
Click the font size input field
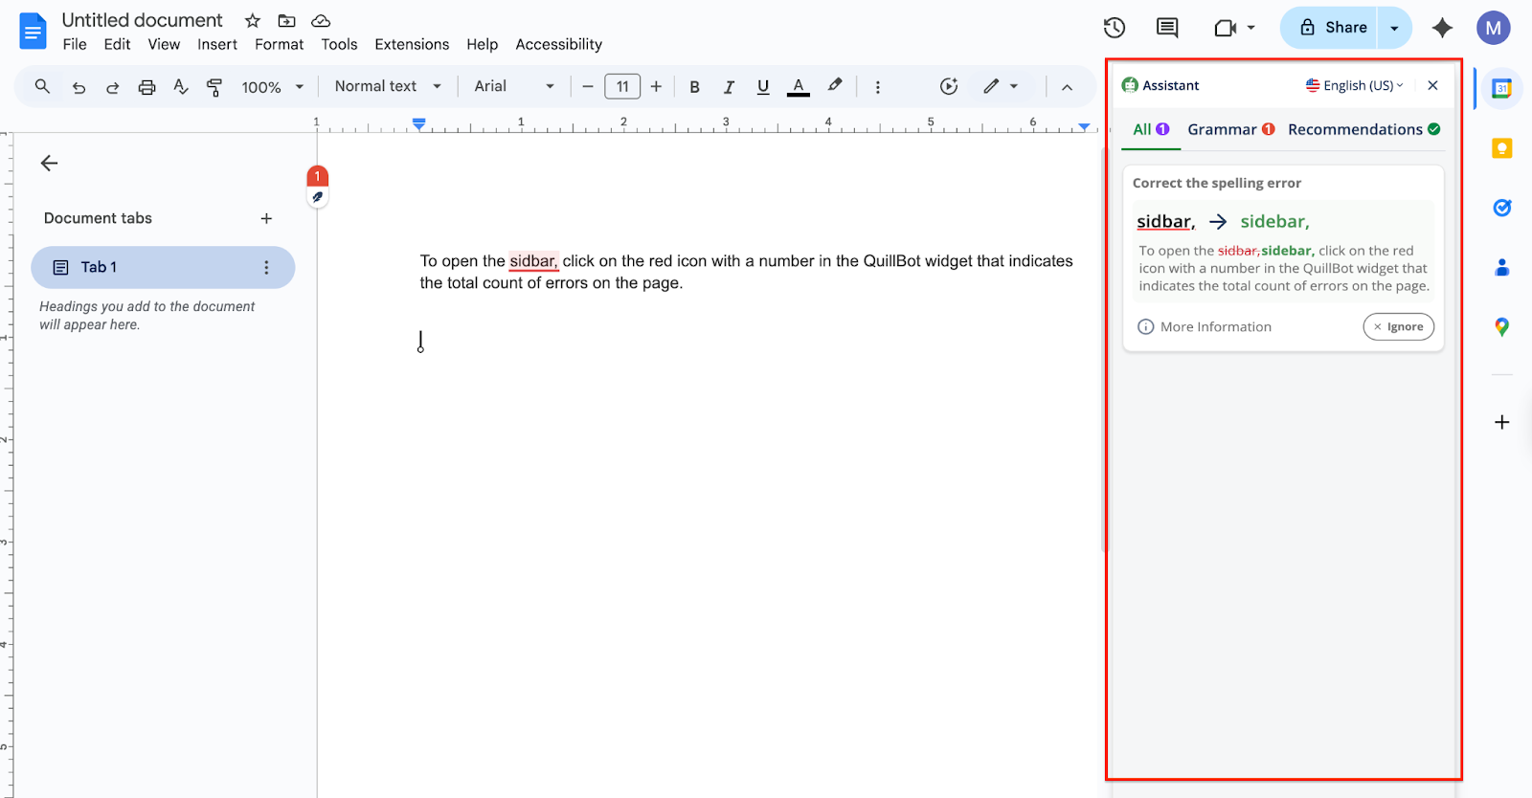click(622, 87)
